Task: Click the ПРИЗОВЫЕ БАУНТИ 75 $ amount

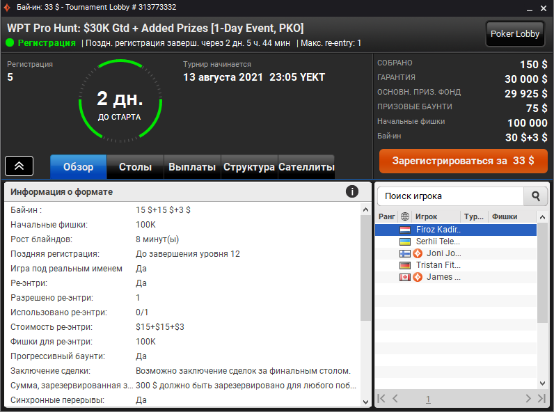Action: [537, 108]
